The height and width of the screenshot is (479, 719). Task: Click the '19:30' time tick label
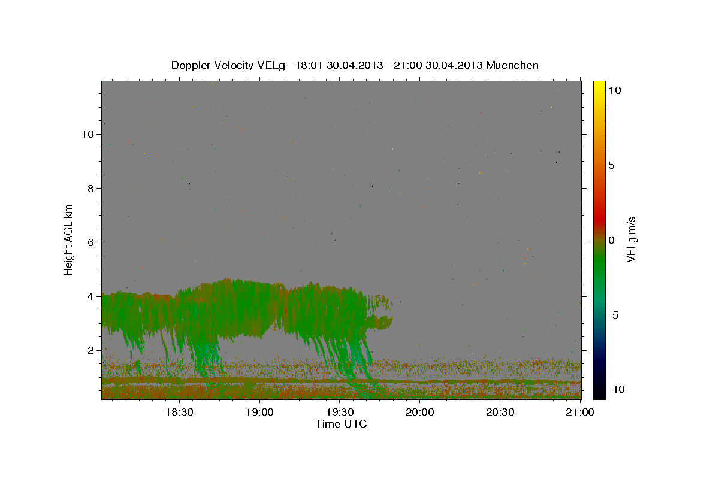pos(339,412)
